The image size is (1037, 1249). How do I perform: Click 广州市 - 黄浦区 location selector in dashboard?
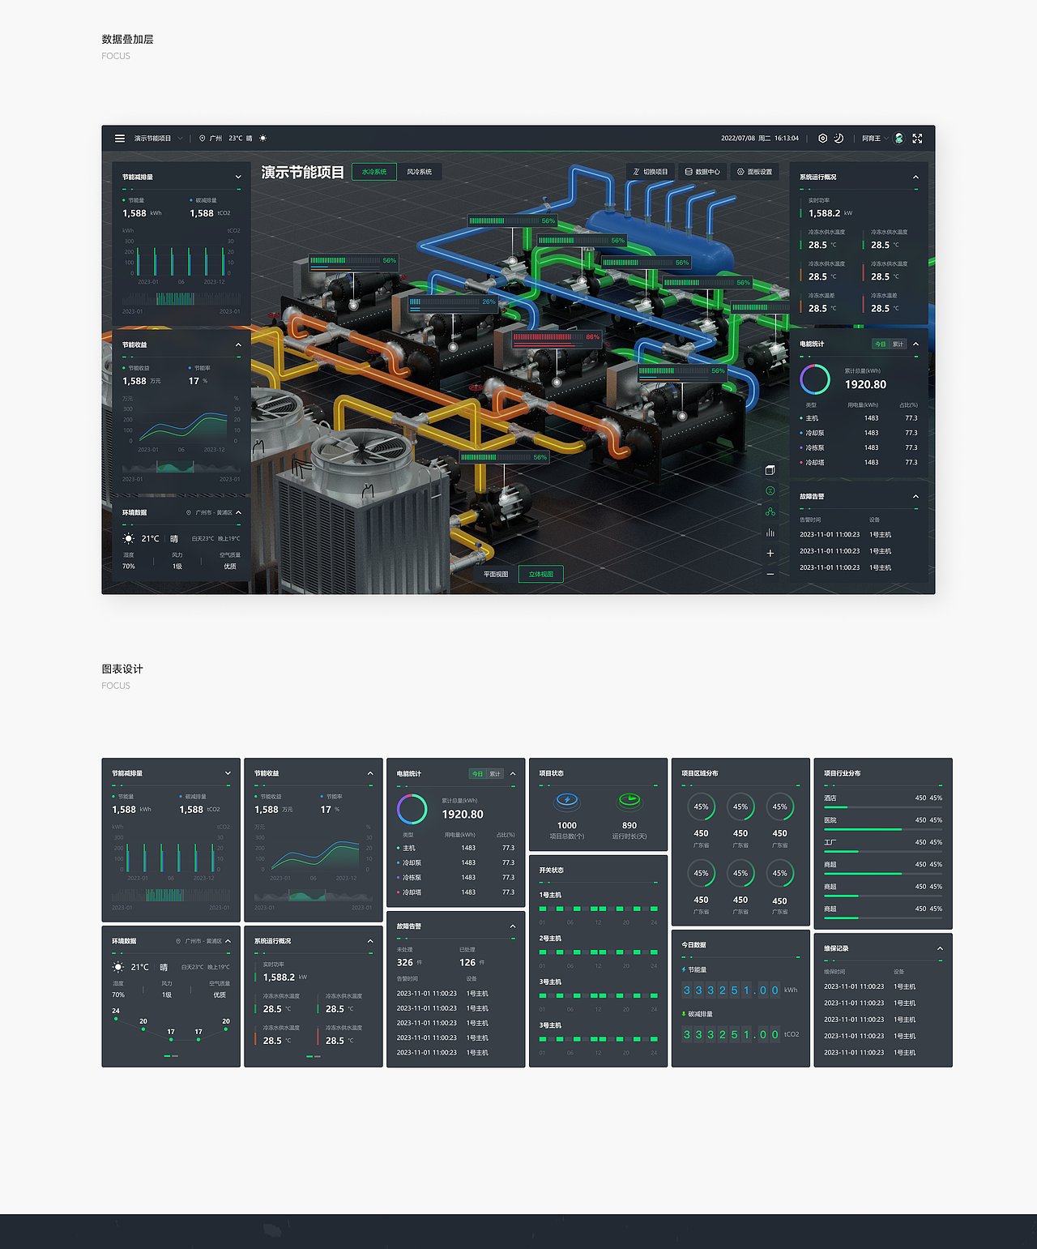pos(210,513)
